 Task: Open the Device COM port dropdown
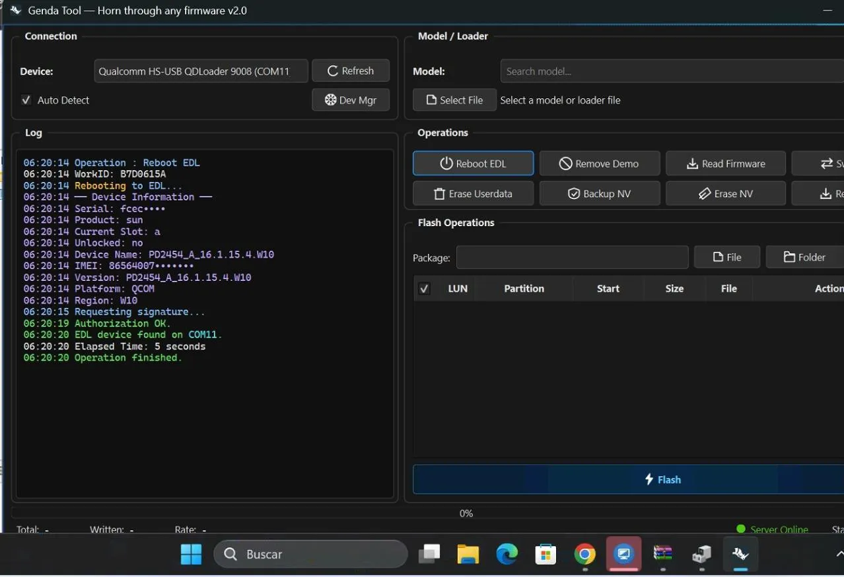coord(201,71)
